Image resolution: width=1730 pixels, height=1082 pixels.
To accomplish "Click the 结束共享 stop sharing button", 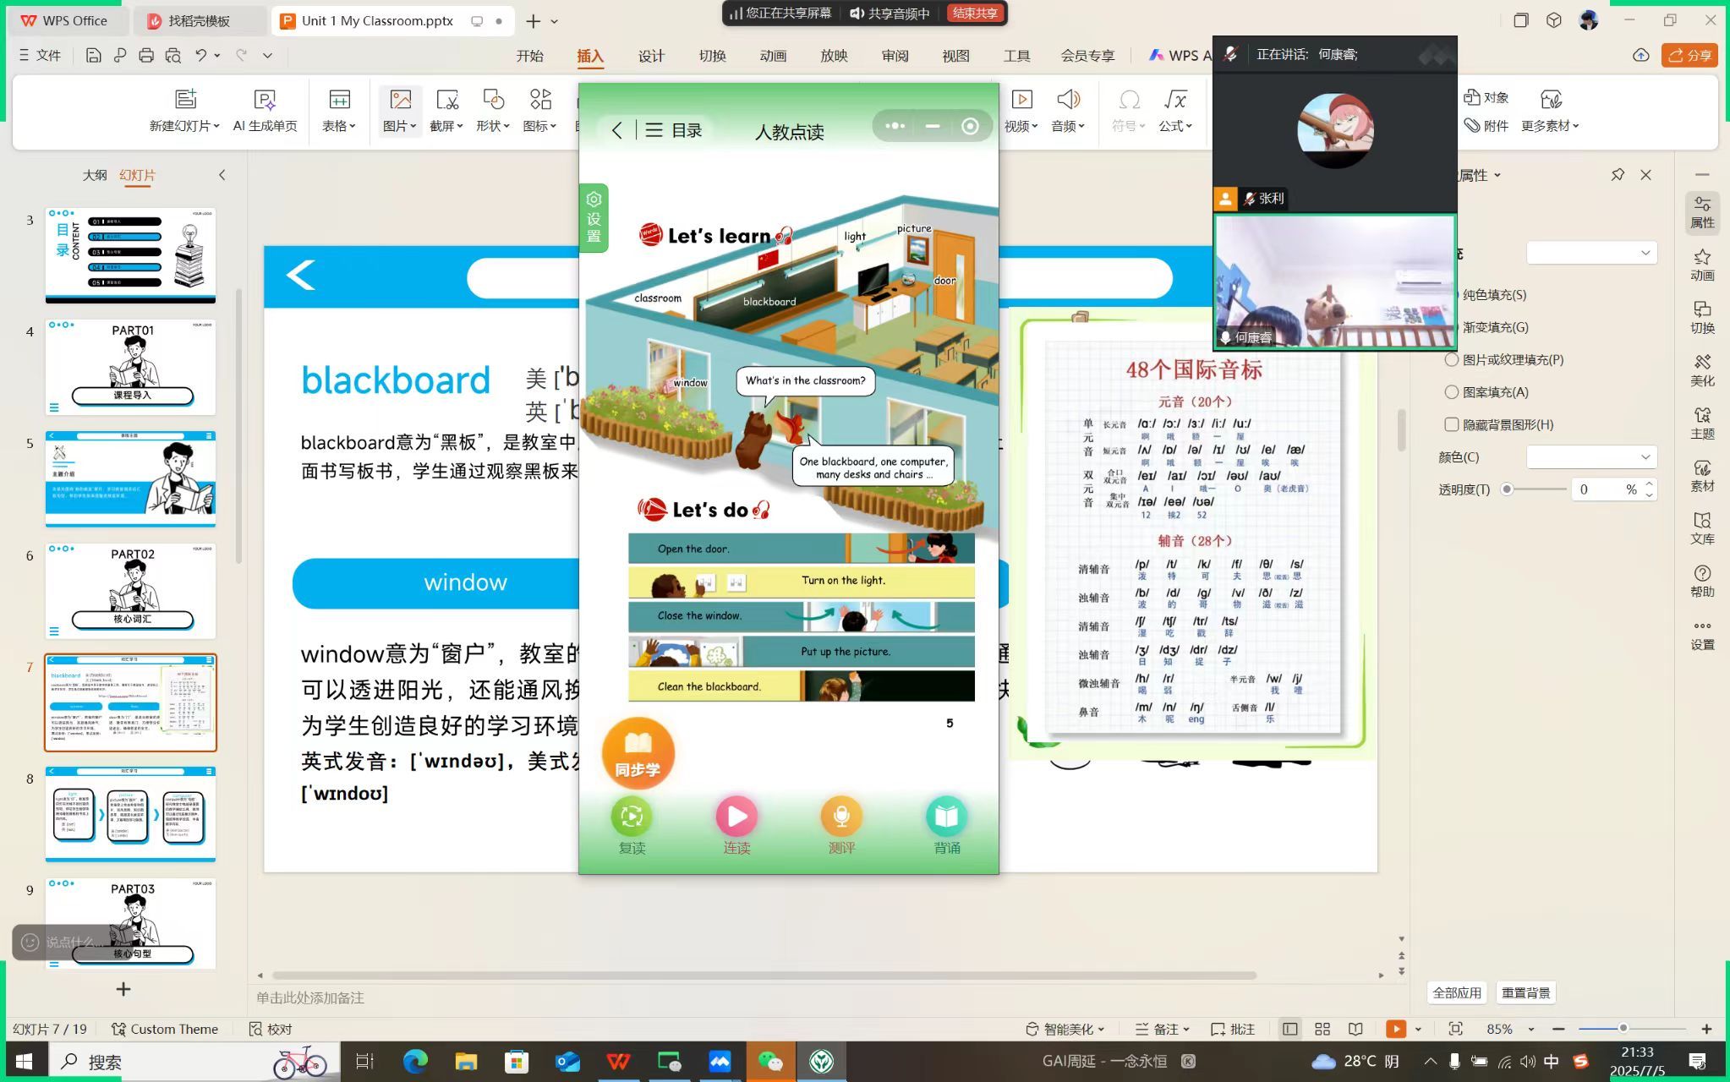I will 975,14.
